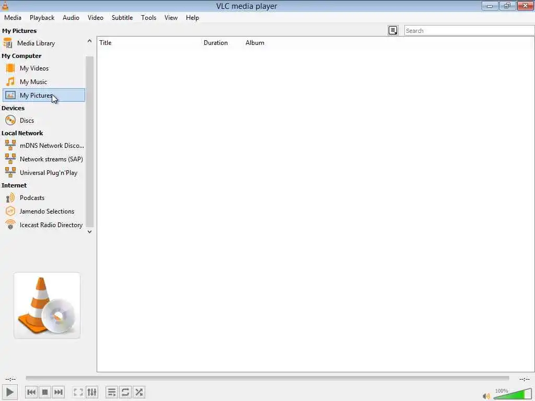535x401 pixels.
Task: Select Media Library in sidebar
Action: [x=36, y=43]
